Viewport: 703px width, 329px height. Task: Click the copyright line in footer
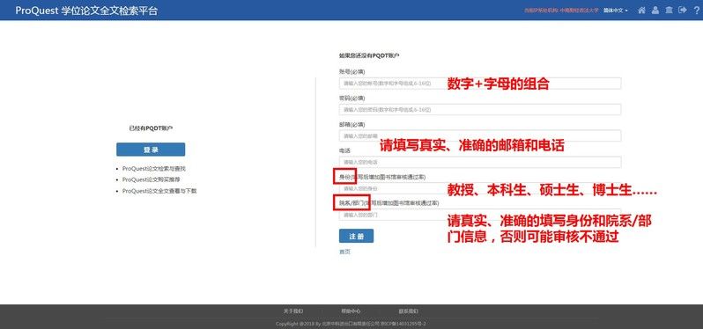coord(351,323)
